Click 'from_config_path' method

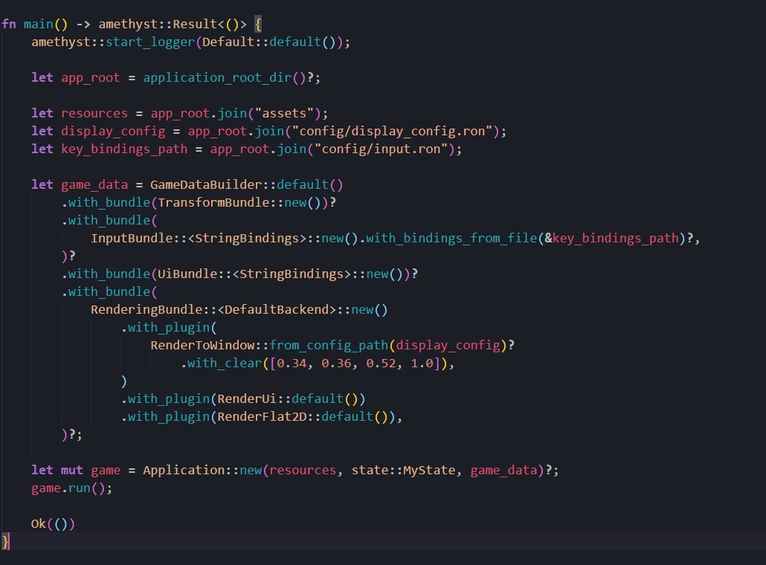pyautogui.click(x=329, y=345)
